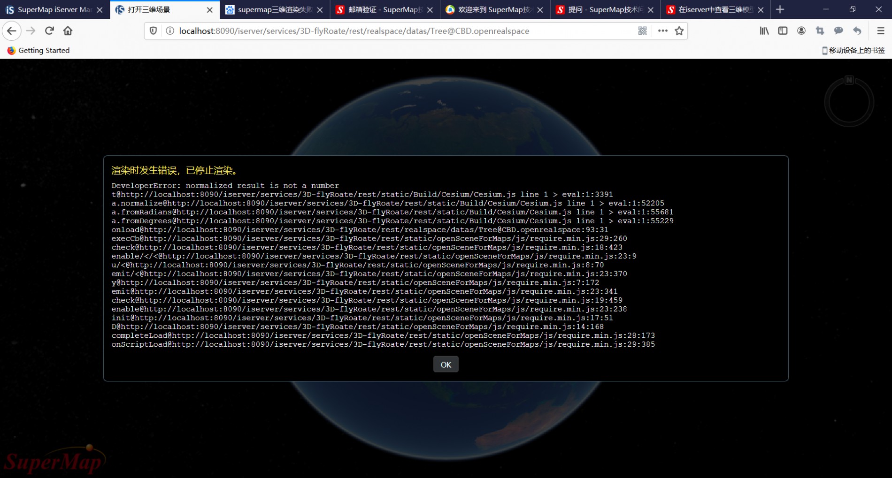Open the library bookshelf icon
This screenshot has width=892, height=478.
[x=764, y=31]
